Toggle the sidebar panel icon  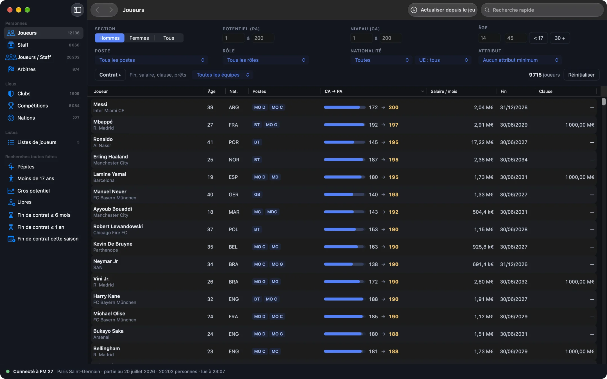(77, 10)
